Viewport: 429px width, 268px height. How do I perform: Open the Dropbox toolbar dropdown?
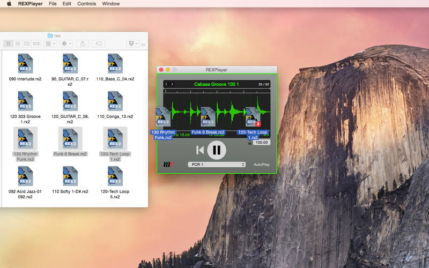point(133,43)
